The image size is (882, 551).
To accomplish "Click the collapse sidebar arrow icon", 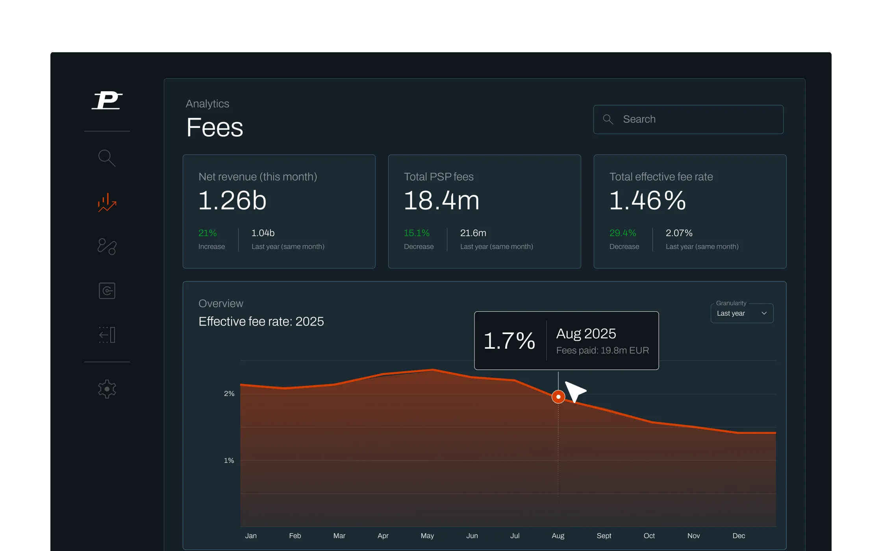I will [107, 335].
